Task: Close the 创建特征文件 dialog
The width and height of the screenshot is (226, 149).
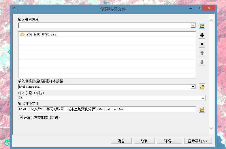Action: coord(209,8)
